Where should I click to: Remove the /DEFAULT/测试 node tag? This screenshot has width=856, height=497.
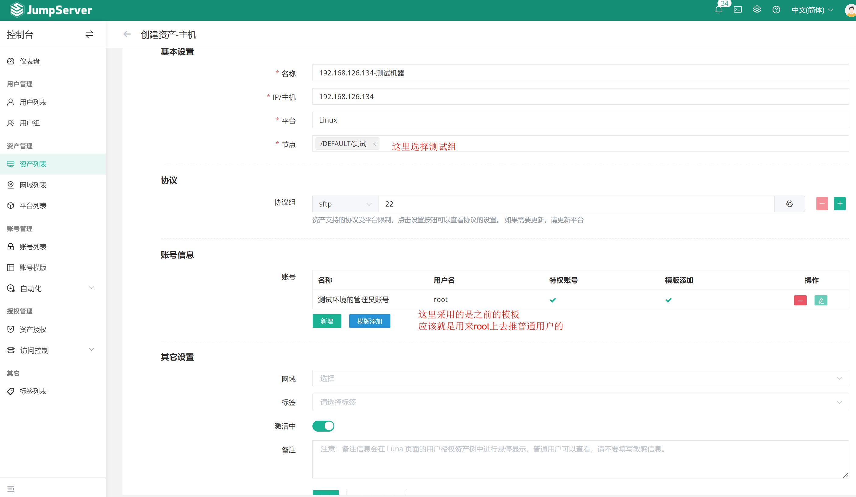[x=374, y=144]
